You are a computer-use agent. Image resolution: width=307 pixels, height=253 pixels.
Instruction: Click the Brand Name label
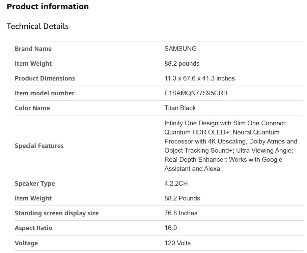coord(33,49)
